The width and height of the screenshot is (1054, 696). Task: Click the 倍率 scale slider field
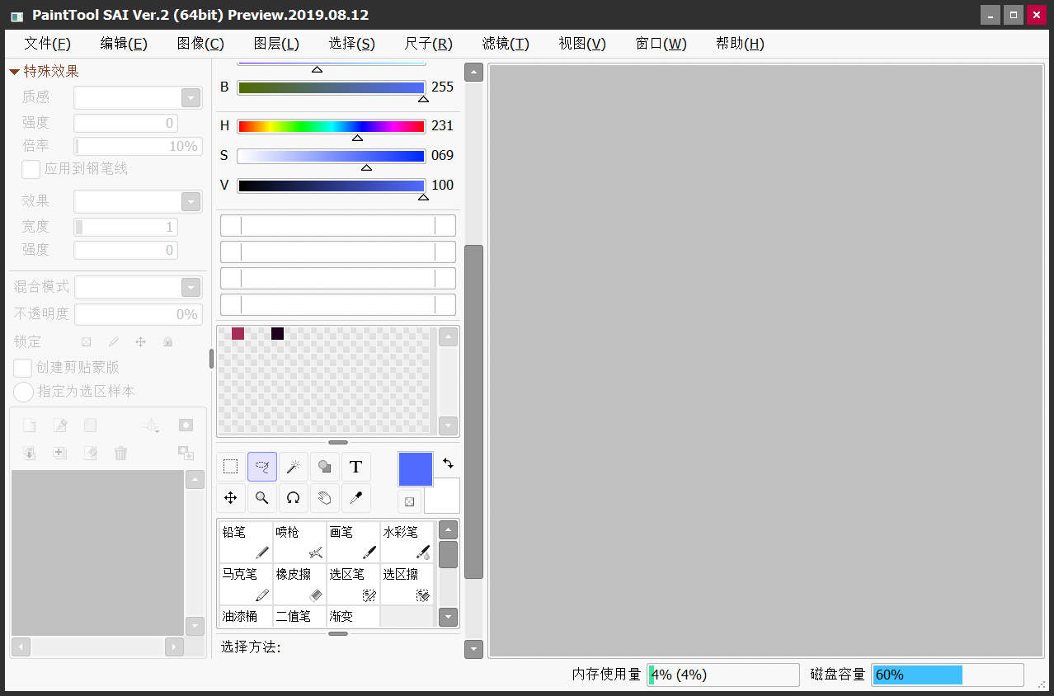pos(138,147)
